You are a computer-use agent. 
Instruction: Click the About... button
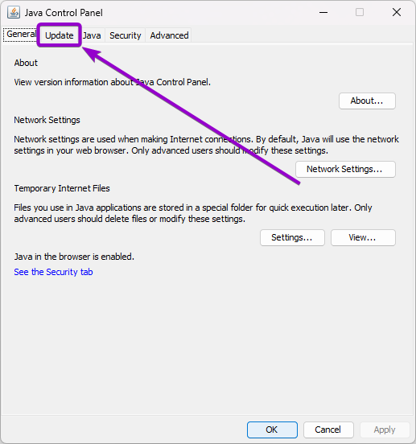click(x=367, y=101)
